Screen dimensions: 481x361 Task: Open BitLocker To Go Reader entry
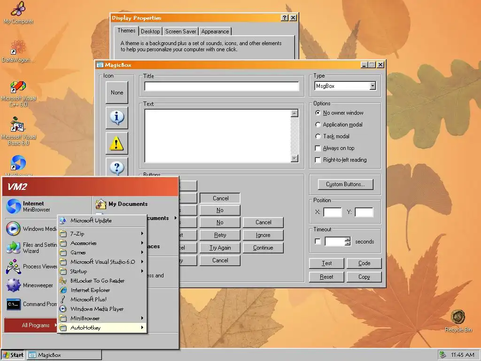tap(102, 281)
